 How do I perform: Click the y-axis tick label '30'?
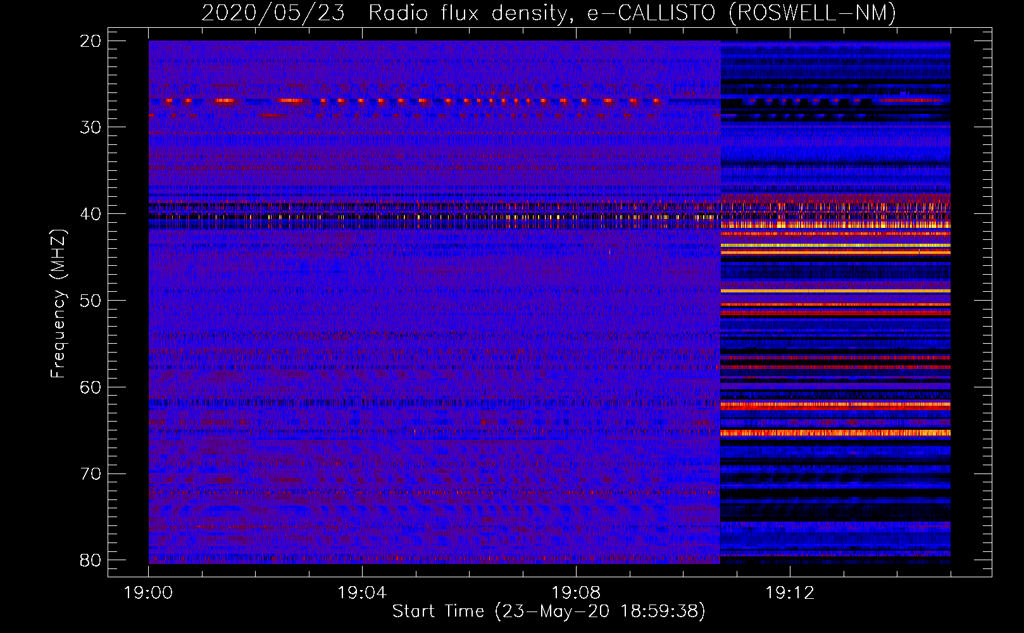(91, 127)
